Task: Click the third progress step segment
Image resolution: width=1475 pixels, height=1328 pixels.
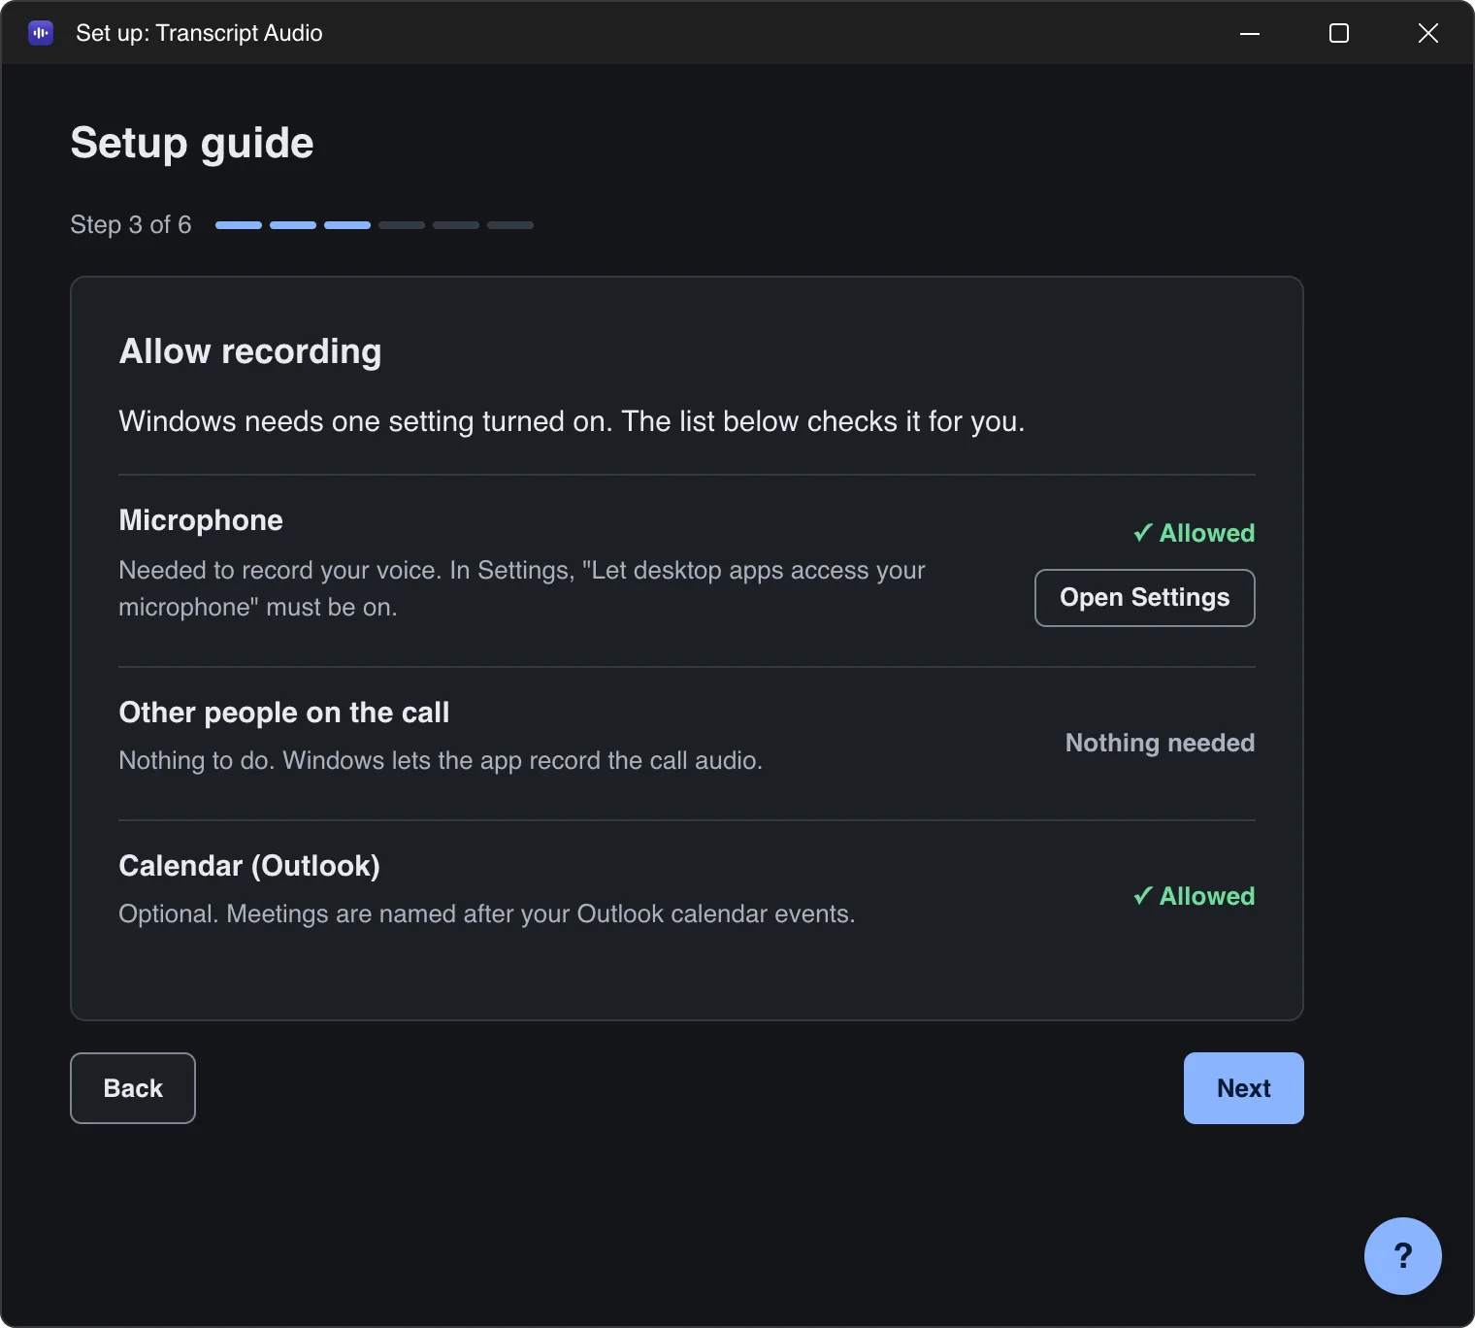Action: coord(347,225)
